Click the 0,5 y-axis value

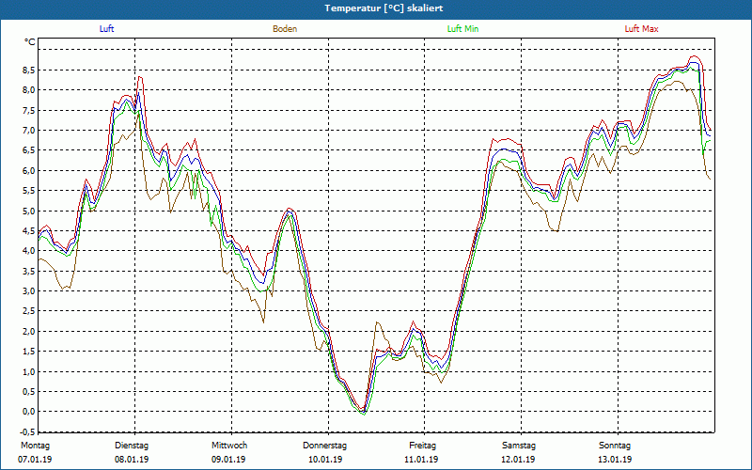pyautogui.click(x=28, y=392)
